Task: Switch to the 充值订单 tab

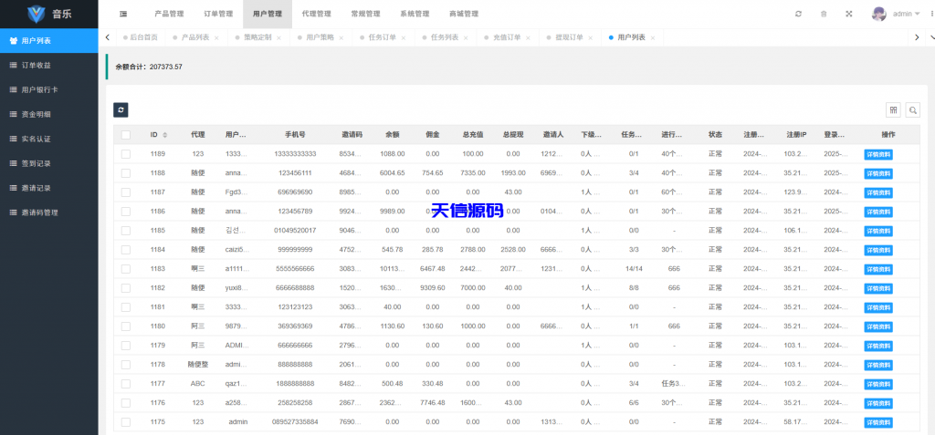Action: point(507,37)
